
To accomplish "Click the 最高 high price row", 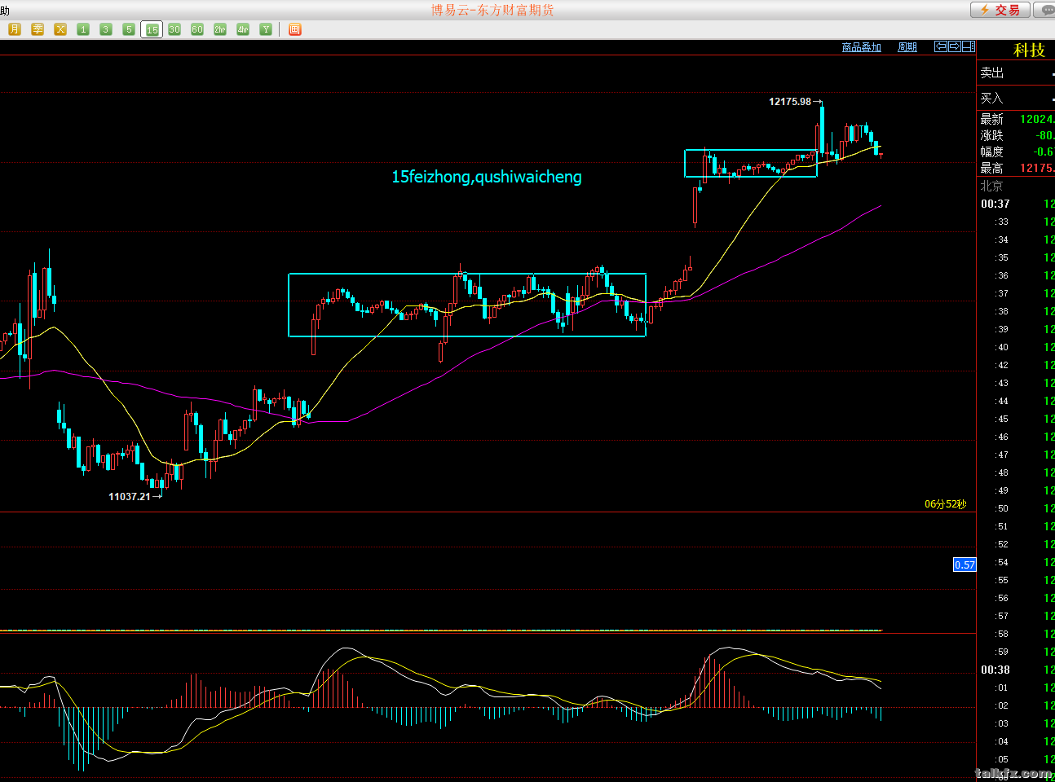I will 1016,168.
